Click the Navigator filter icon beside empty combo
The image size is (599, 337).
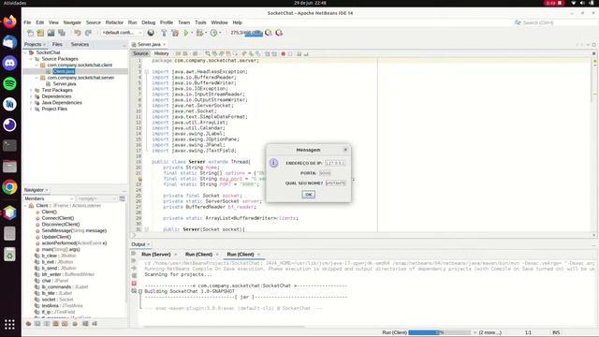(123, 198)
